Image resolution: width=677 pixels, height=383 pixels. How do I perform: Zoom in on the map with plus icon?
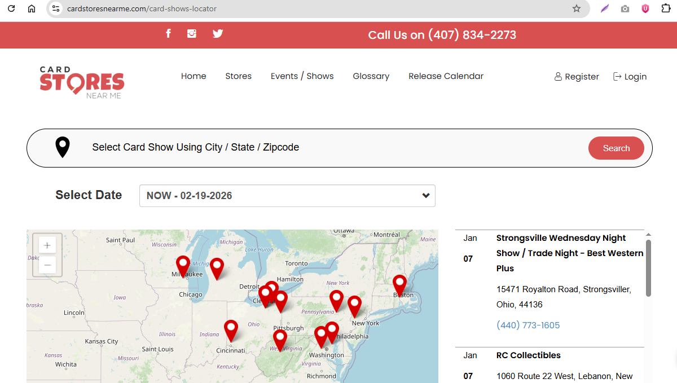click(47, 245)
